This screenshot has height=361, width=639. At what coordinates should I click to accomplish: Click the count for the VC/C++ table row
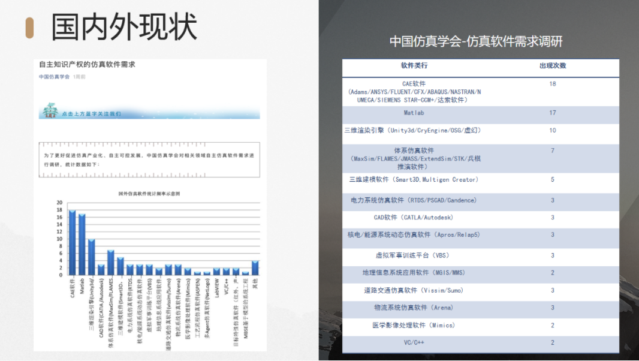(553, 342)
